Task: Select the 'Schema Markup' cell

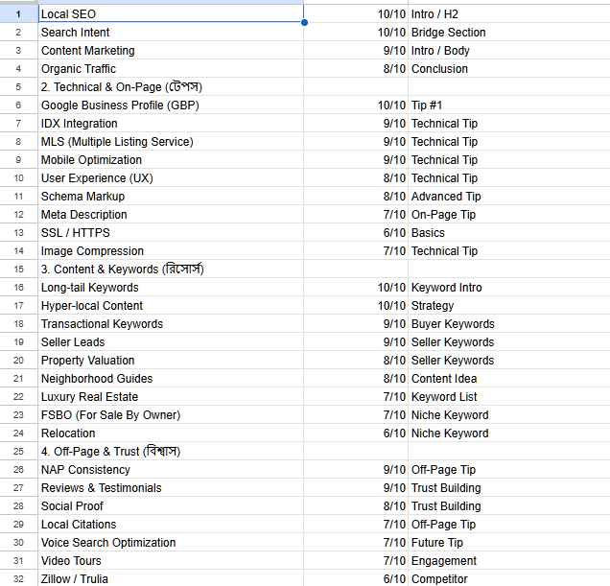Action: coord(171,196)
